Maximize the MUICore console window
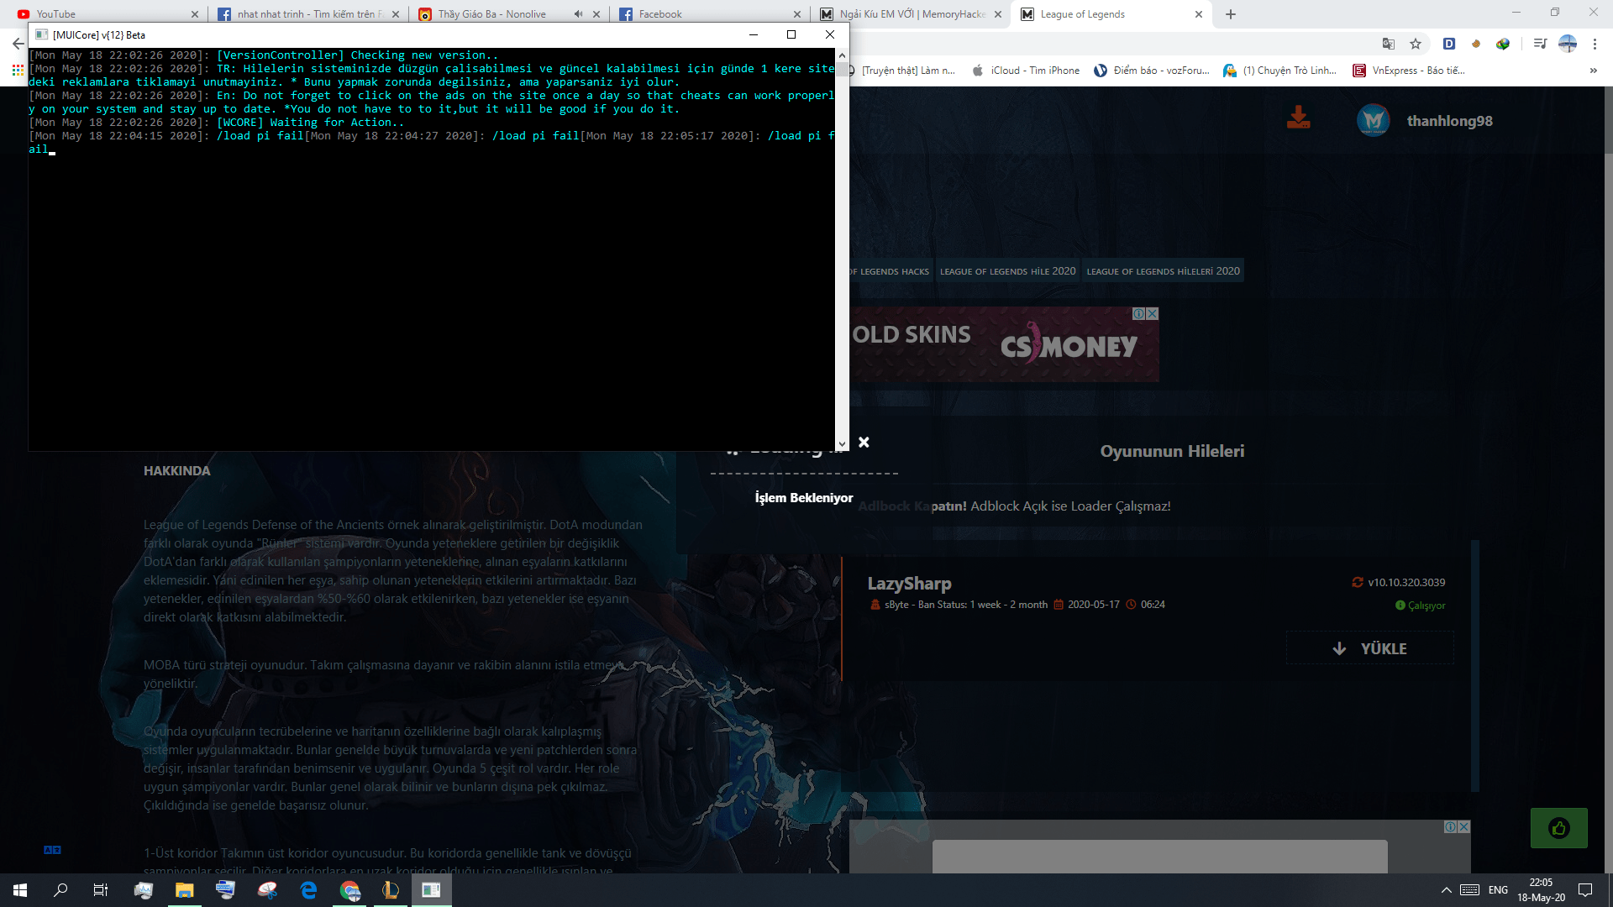This screenshot has width=1613, height=907. [x=791, y=34]
